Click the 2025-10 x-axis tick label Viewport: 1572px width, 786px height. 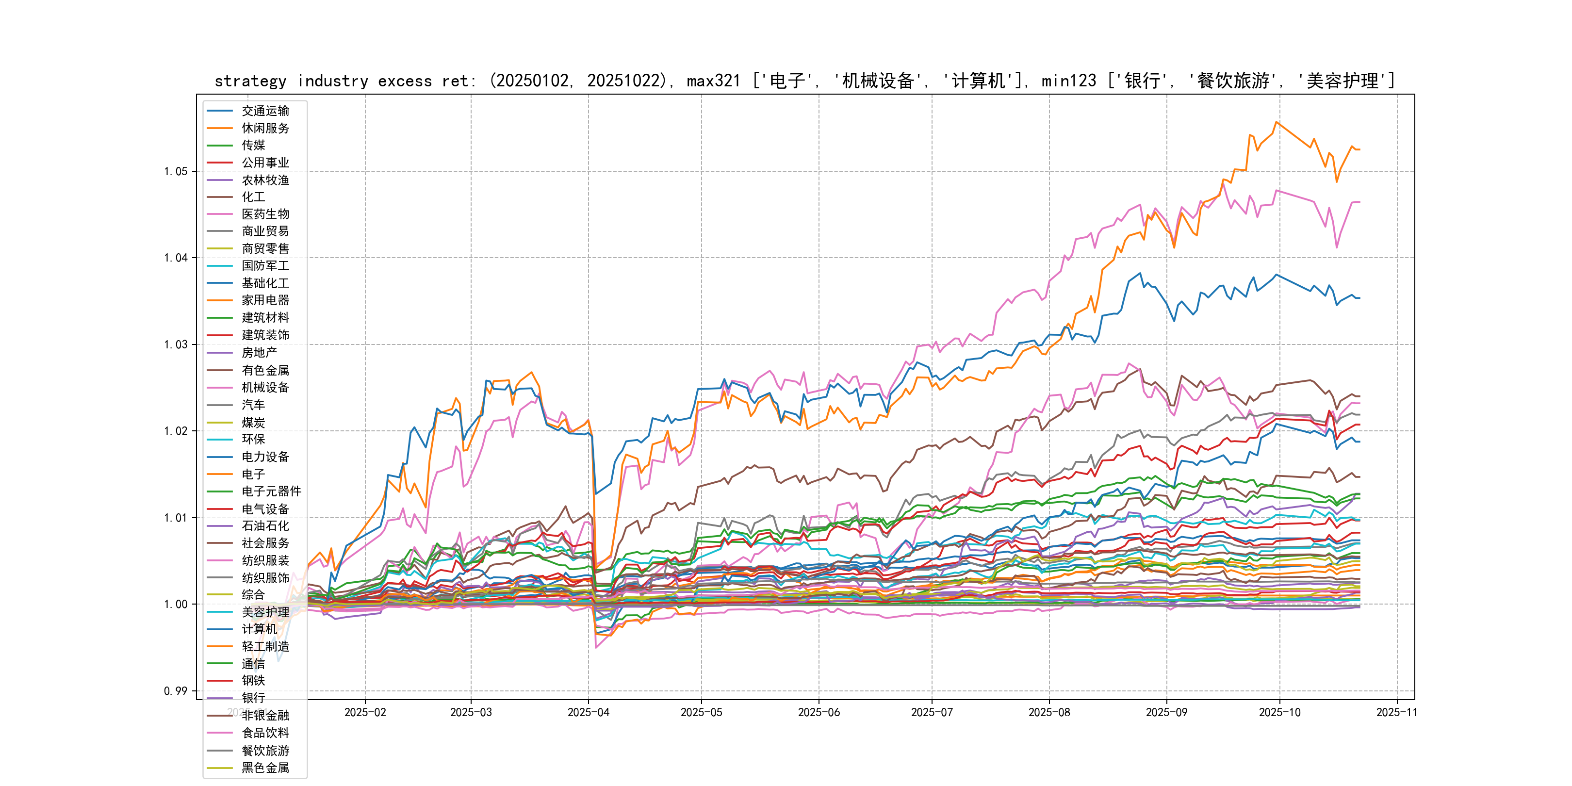coord(1279,712)
